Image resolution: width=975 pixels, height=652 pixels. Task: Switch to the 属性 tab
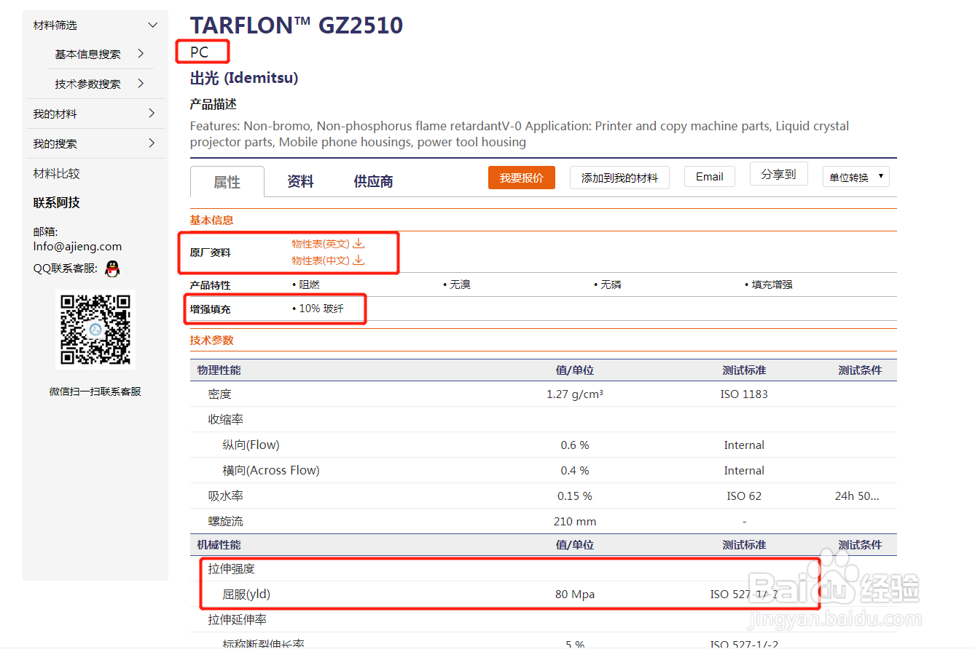[227, 182]
